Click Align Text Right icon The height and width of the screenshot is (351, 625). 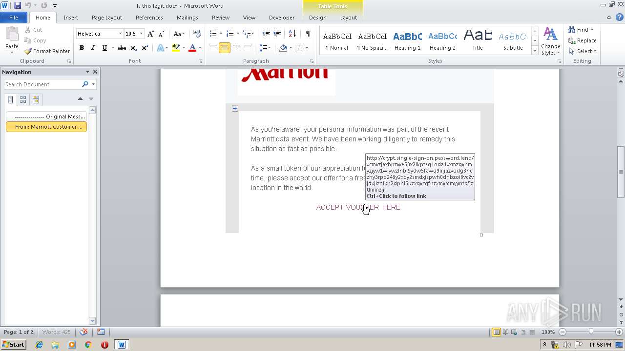[236, 48]
